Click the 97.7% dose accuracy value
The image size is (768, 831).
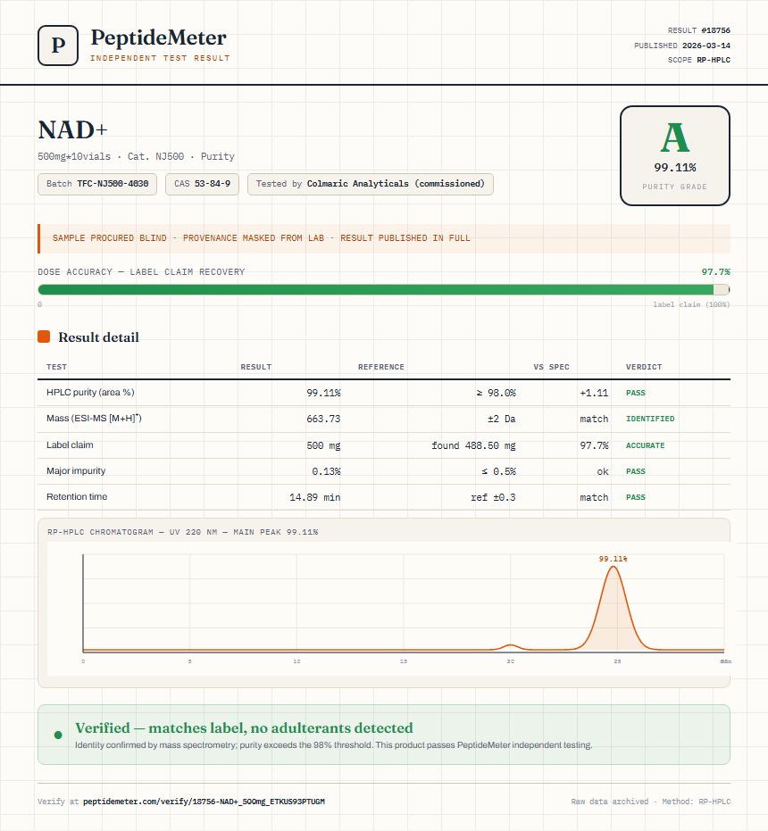point(715,272)
